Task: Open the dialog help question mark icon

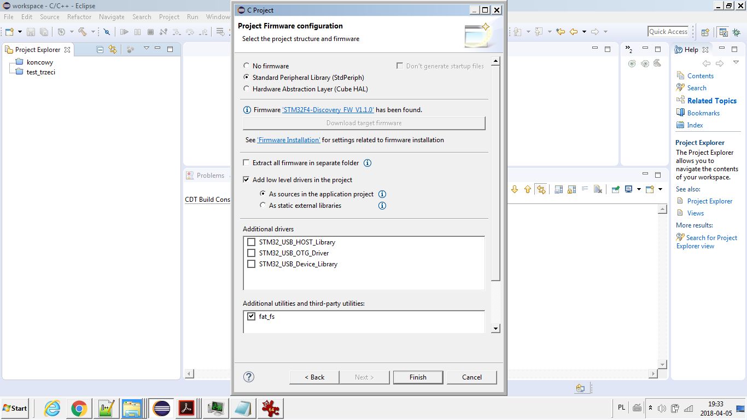Action: (x=249, y=377)
